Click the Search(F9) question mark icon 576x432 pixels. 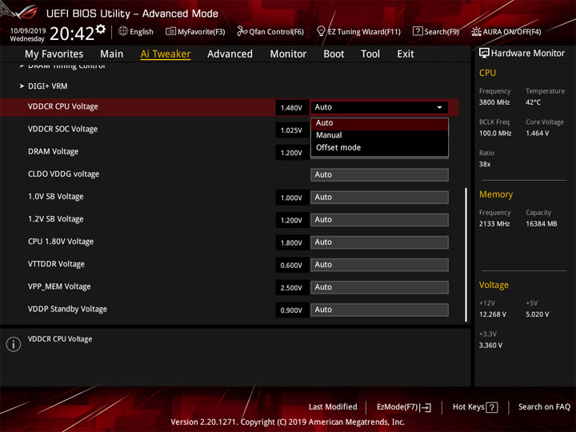tap(418, 31)
